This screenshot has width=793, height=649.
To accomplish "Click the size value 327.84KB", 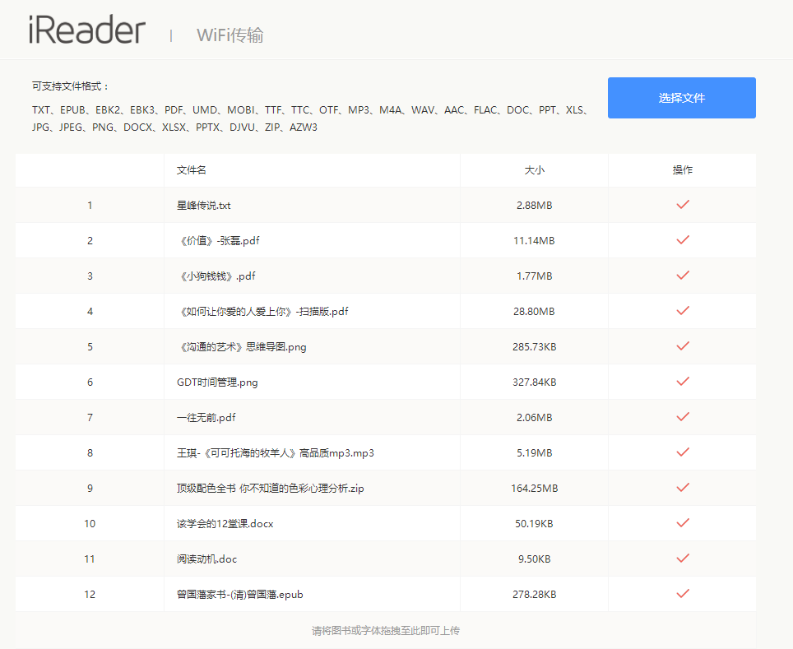I will pos(534,382).
